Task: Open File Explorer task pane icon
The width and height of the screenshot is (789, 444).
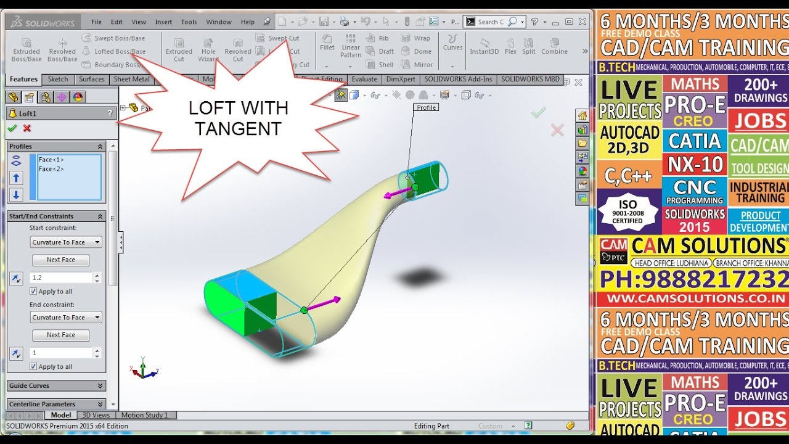Action: pyautogui.click(x=582, y=143)
